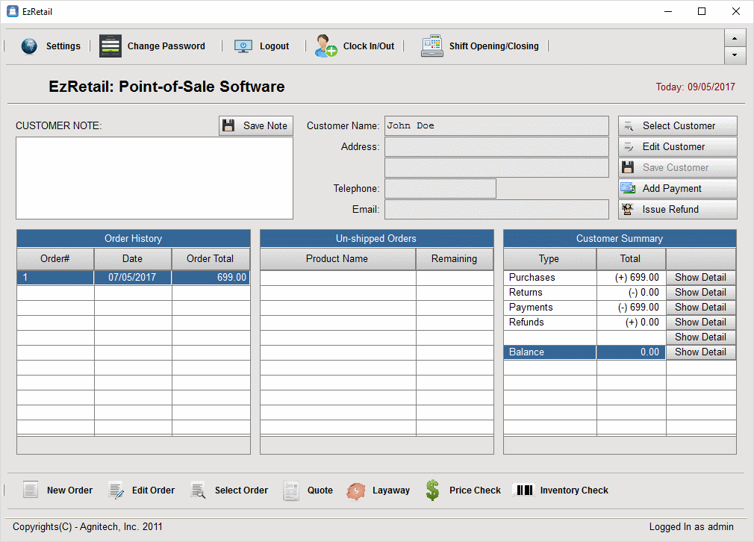Click the Price Check dollar sign icon
Viewport: 754px width, 542px height.
[x=432, y=490]
